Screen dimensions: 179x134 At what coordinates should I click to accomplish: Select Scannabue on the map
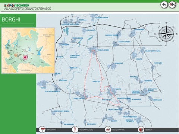[136, 99]
